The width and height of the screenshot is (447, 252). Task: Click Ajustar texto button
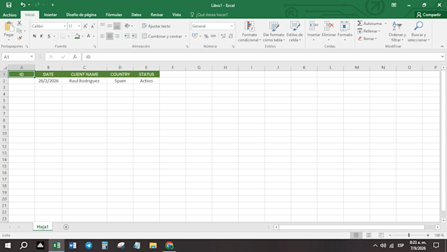tap(156, 26)
